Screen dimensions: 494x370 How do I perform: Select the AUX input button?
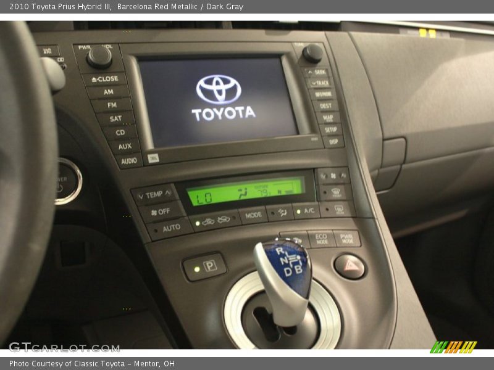point(125,146)
